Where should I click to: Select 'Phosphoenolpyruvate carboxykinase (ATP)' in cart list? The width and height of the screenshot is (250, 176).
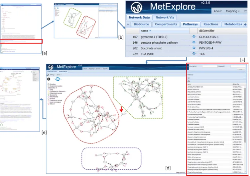pos(200,162)
